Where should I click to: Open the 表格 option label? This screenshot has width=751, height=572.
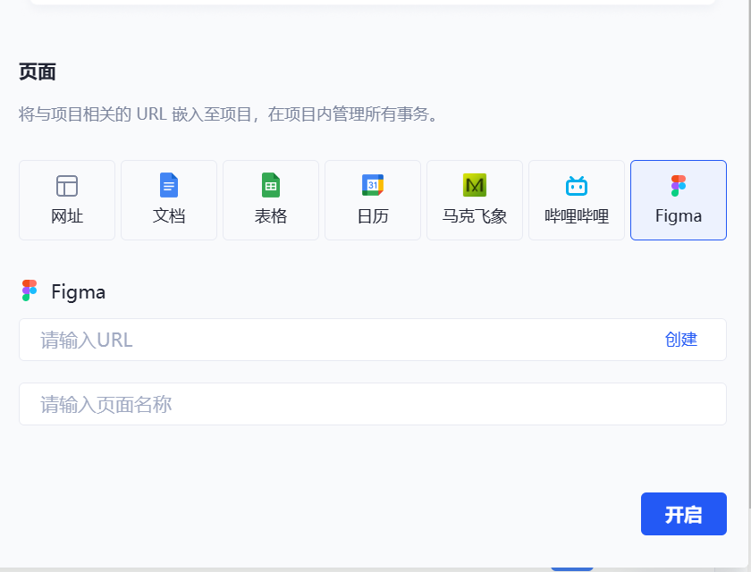[271, 216]
